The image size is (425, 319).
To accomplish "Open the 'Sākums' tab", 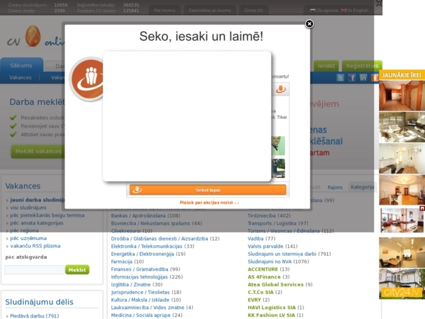I will tap(22, 66).
